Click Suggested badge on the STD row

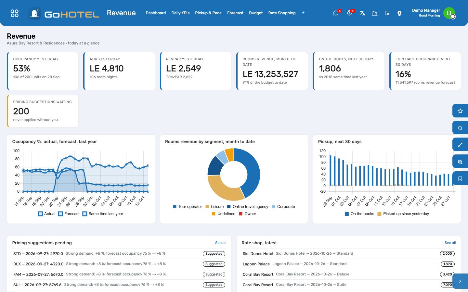pos(214,254)
